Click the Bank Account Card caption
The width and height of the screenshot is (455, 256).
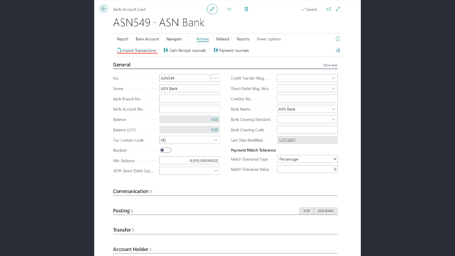pyautogui.click(x=129, y=10)
